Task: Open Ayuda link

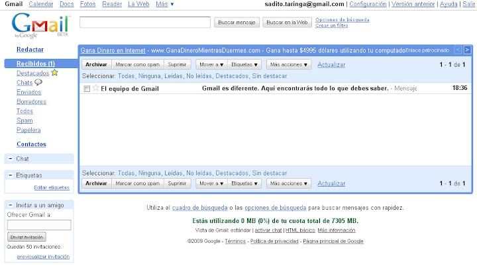Action: (x=449, y=4)
